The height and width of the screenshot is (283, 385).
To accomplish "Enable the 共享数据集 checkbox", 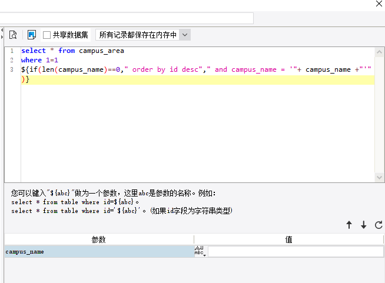I will (47, 35).
